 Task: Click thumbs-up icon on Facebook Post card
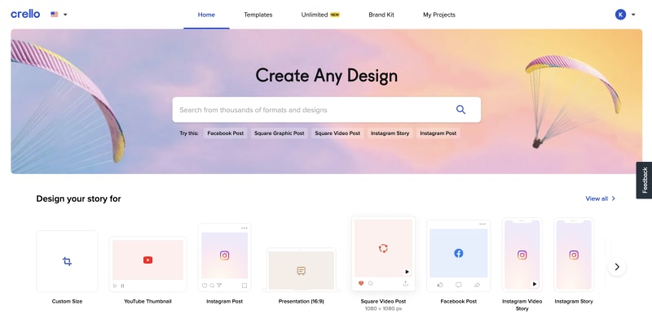(440, 285)
